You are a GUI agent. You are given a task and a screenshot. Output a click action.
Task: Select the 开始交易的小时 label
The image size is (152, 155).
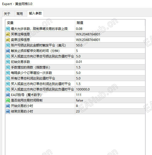22,106
